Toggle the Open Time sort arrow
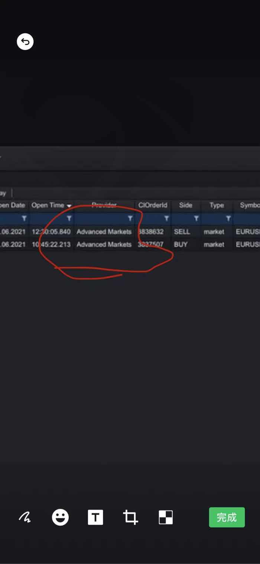260x564 pixels. point(69,205)
